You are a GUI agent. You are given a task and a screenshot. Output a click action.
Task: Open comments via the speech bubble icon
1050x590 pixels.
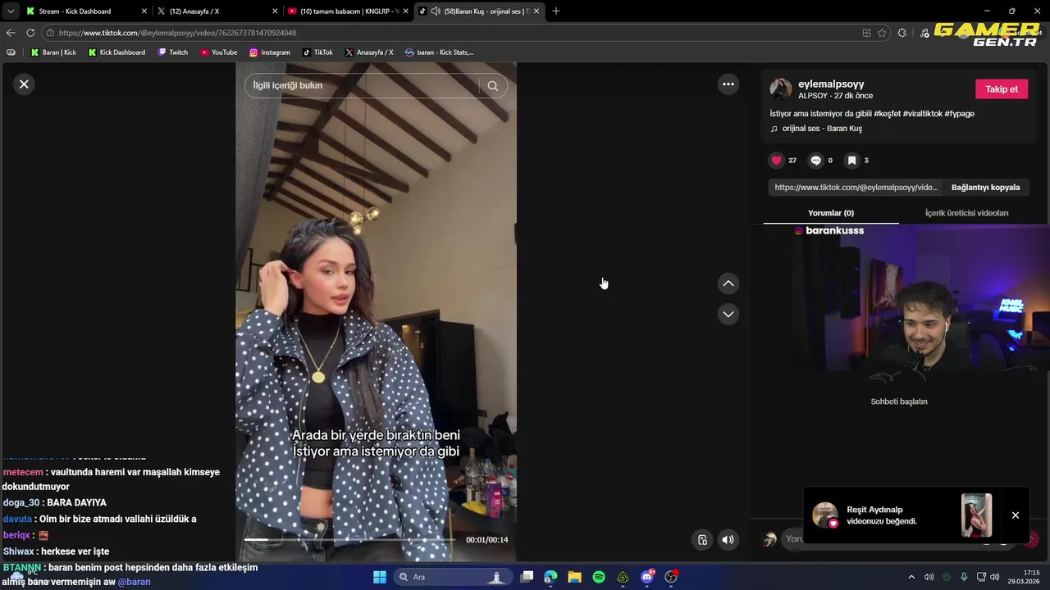[815, 161]
